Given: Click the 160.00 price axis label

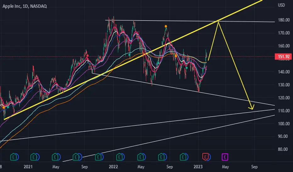Looking at the screenshot, I should (284, 46).
